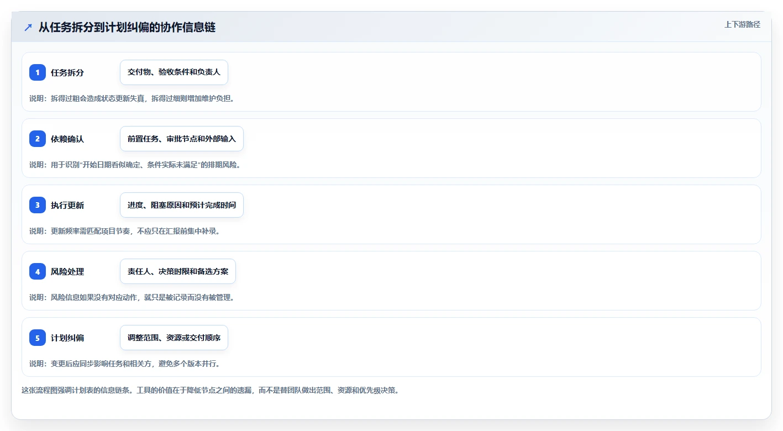Select the 交付物、验收条件和负责人 chip
Viewport: 783px width, 431px height.
[174, 72]
